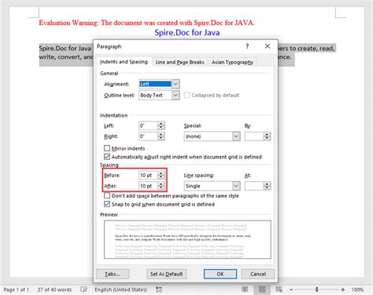373x295 pixels.
Task: Enable the Mirror indents checkbox
Action: coord(107,148)
